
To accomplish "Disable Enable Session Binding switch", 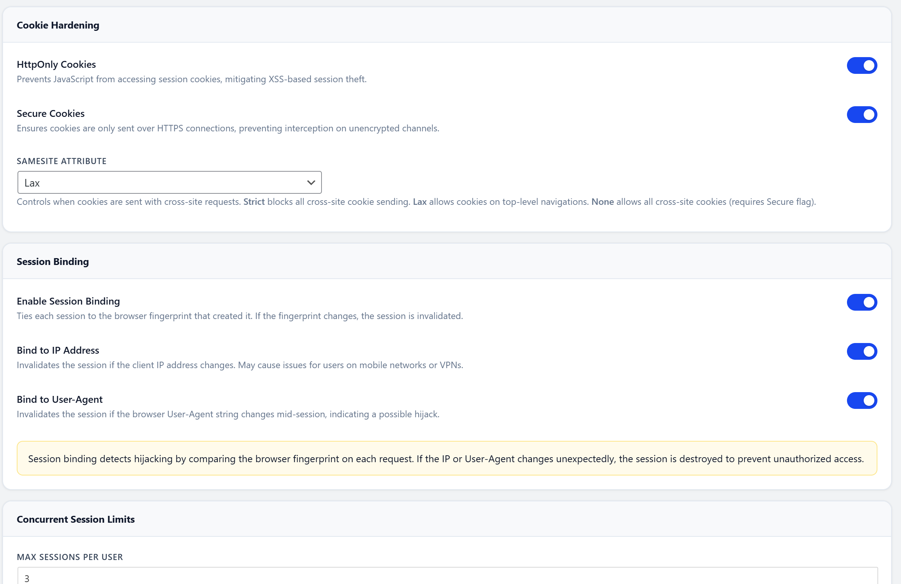I will (862, 302).
